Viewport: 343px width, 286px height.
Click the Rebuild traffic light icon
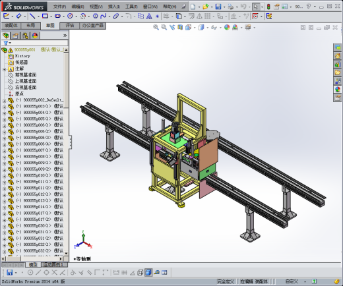coord(268,7)
